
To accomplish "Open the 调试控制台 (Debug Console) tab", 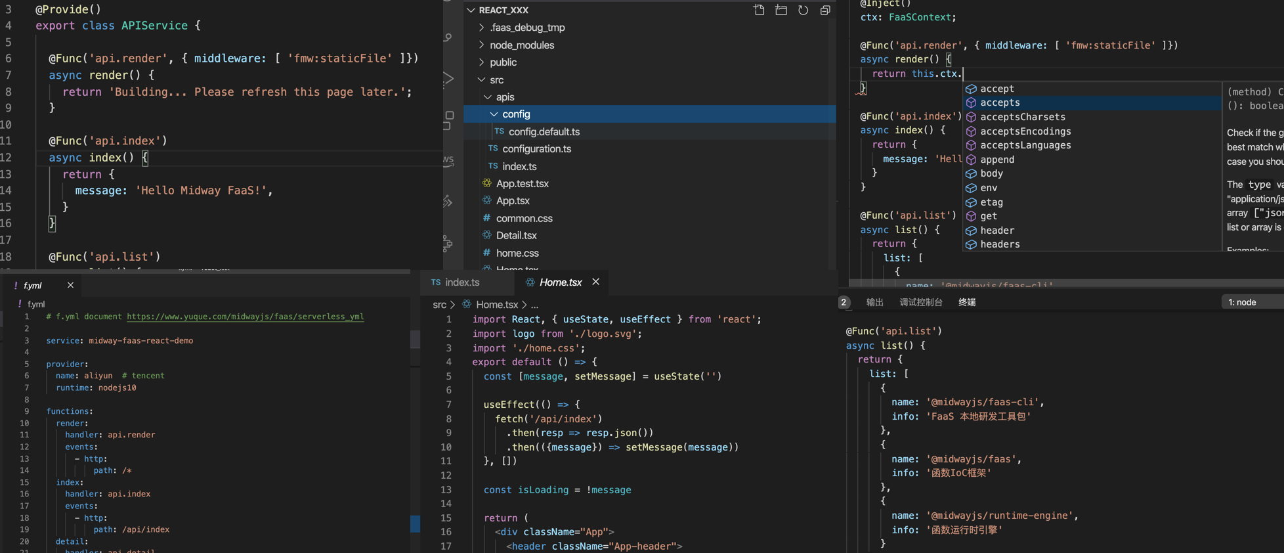I will tap(921, 302).
